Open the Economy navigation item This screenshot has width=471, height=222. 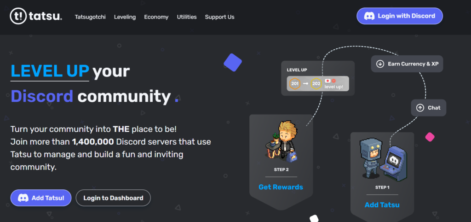click(x=156, y=17)
